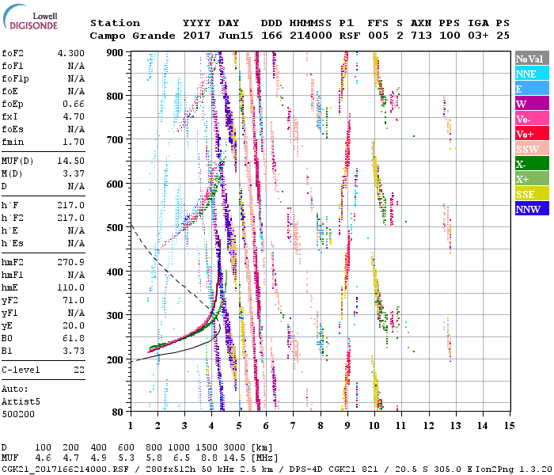Click the MUF value 8.8 in table
554x475 pixels.
[207, 458]
